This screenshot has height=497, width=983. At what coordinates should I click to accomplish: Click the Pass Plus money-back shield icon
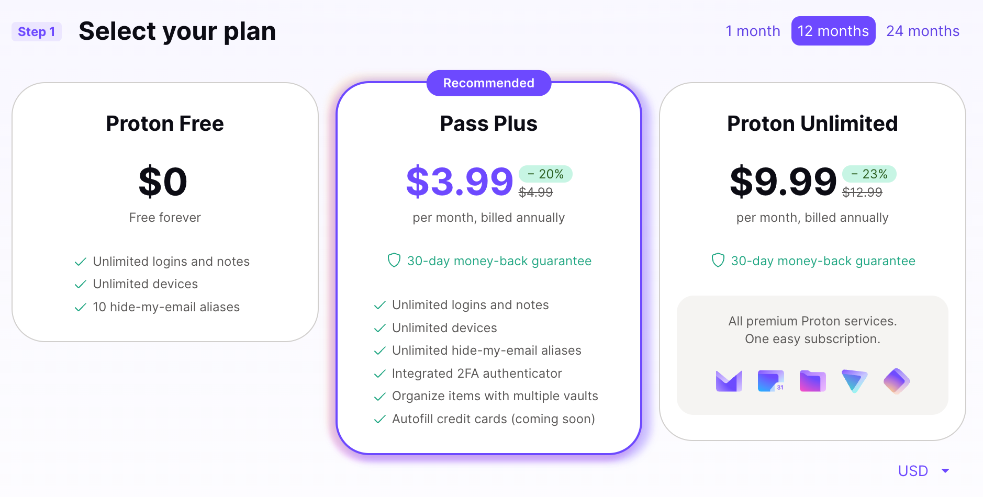point(394,260)
